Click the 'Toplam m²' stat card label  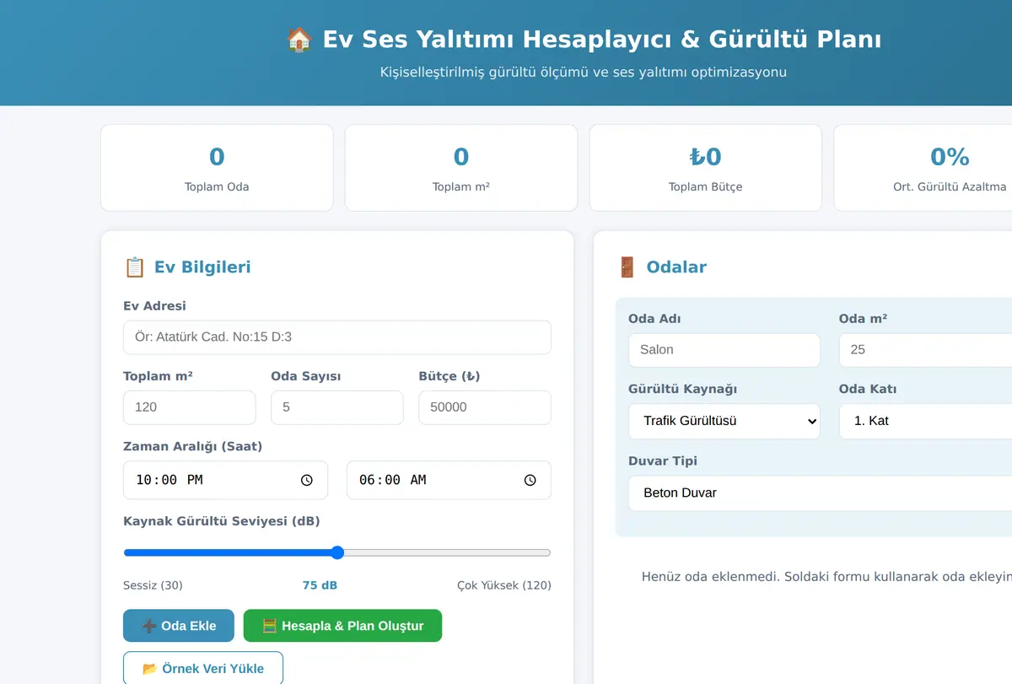pos(461,186)
